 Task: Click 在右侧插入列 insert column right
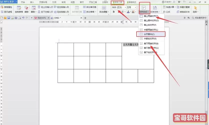coord(61,12)
